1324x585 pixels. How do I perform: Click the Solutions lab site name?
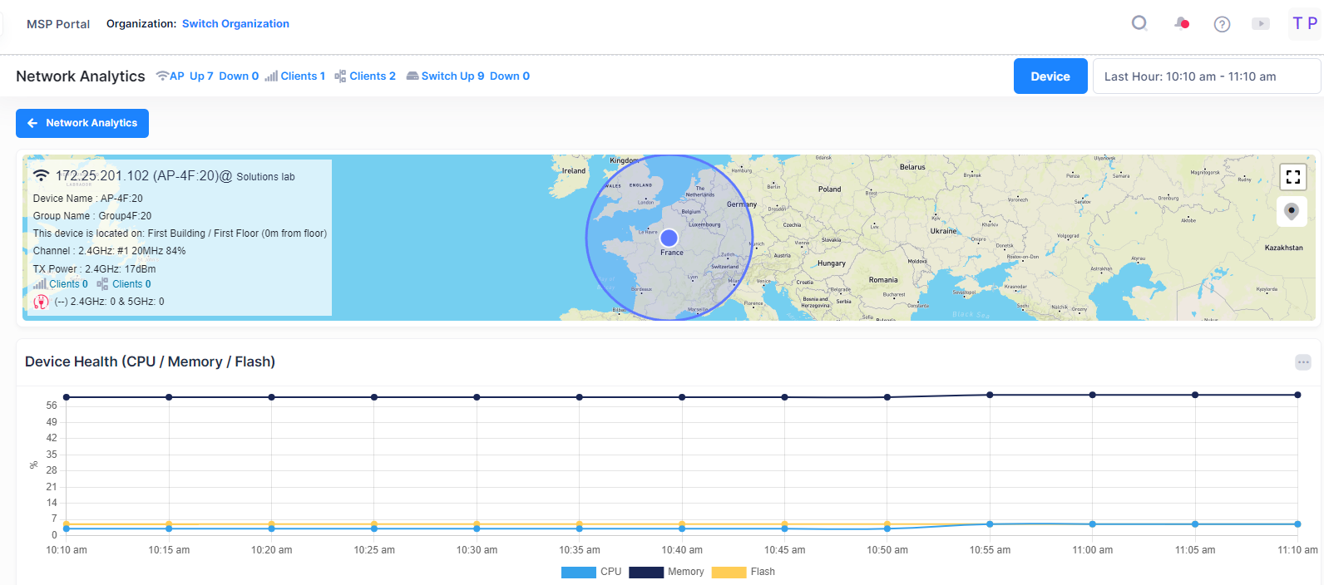pos(265,177)
